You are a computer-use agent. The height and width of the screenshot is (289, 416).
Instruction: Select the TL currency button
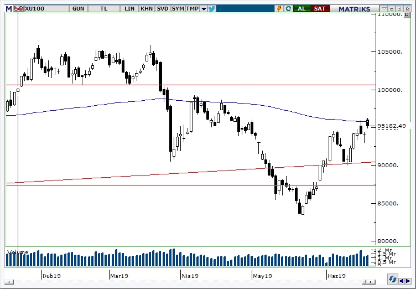click(x=104, y=9)
